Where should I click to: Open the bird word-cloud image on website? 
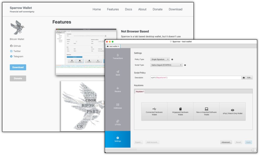coord(83,106)
